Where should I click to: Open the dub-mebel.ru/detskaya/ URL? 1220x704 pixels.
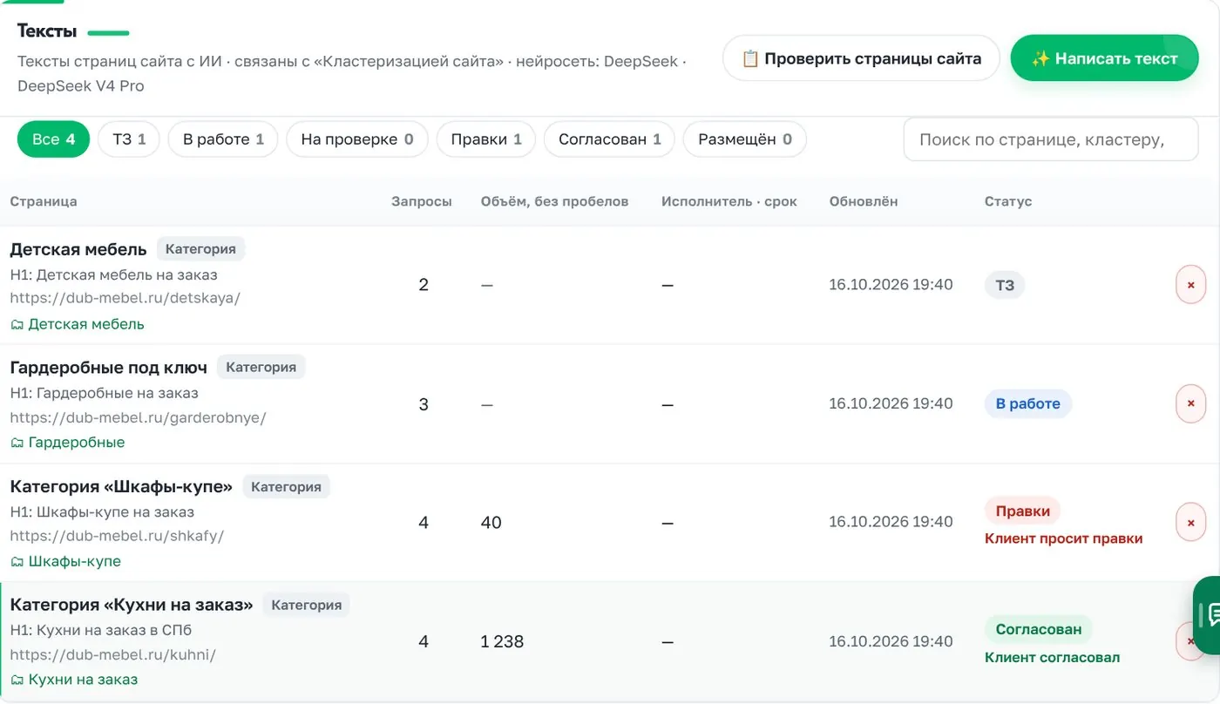pyautogui.click(x=125, y=298)
